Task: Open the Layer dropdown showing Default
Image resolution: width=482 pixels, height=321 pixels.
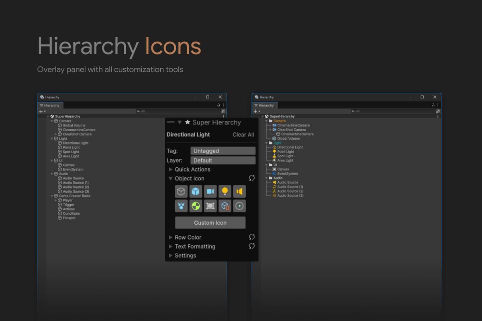Action: pos(223,160)
